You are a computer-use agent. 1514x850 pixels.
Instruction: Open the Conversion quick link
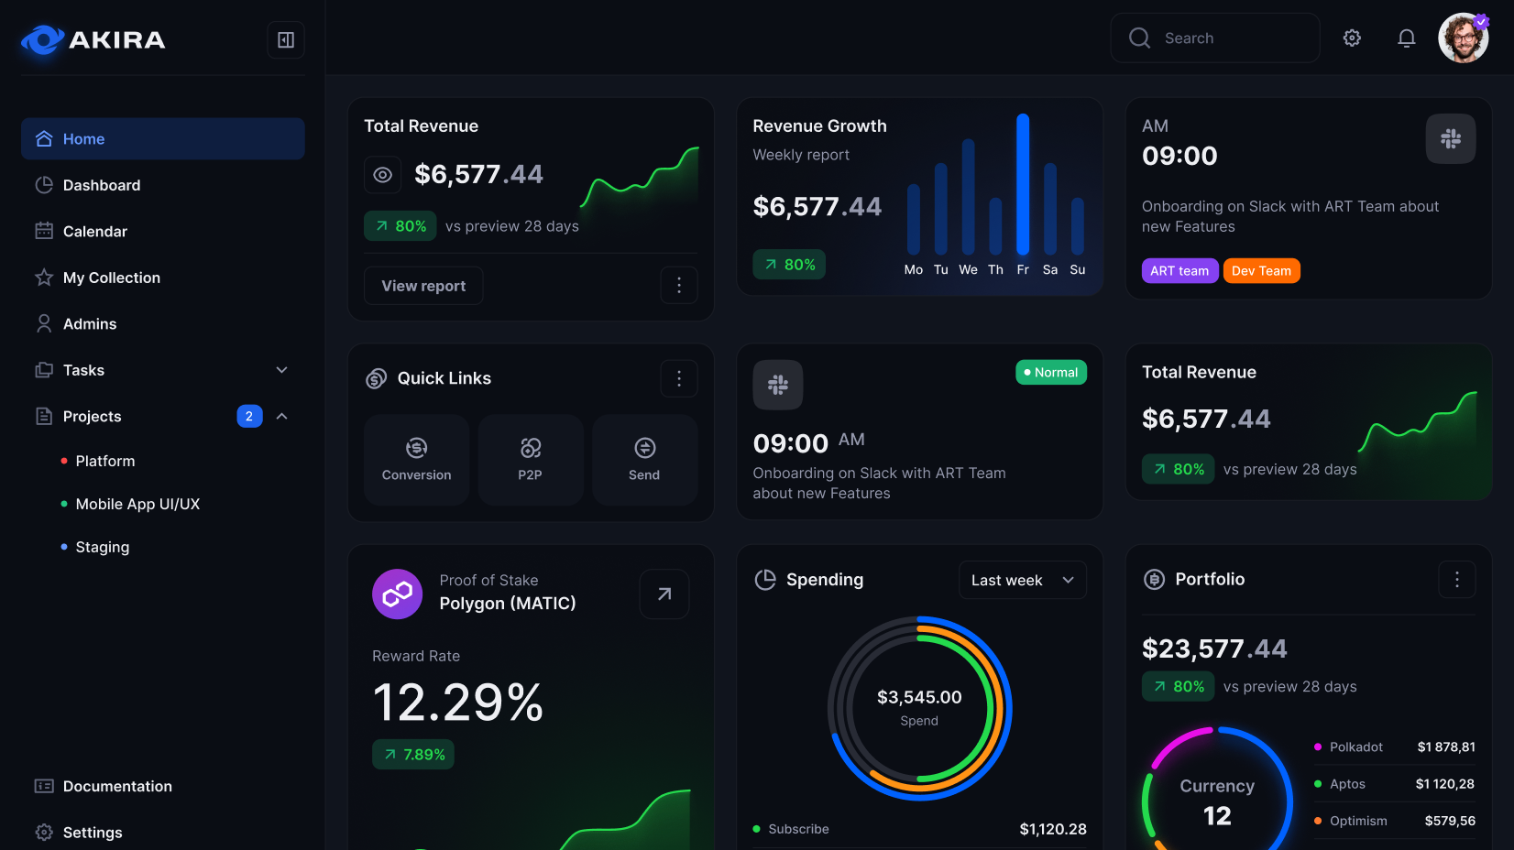(x=417, y=460)
